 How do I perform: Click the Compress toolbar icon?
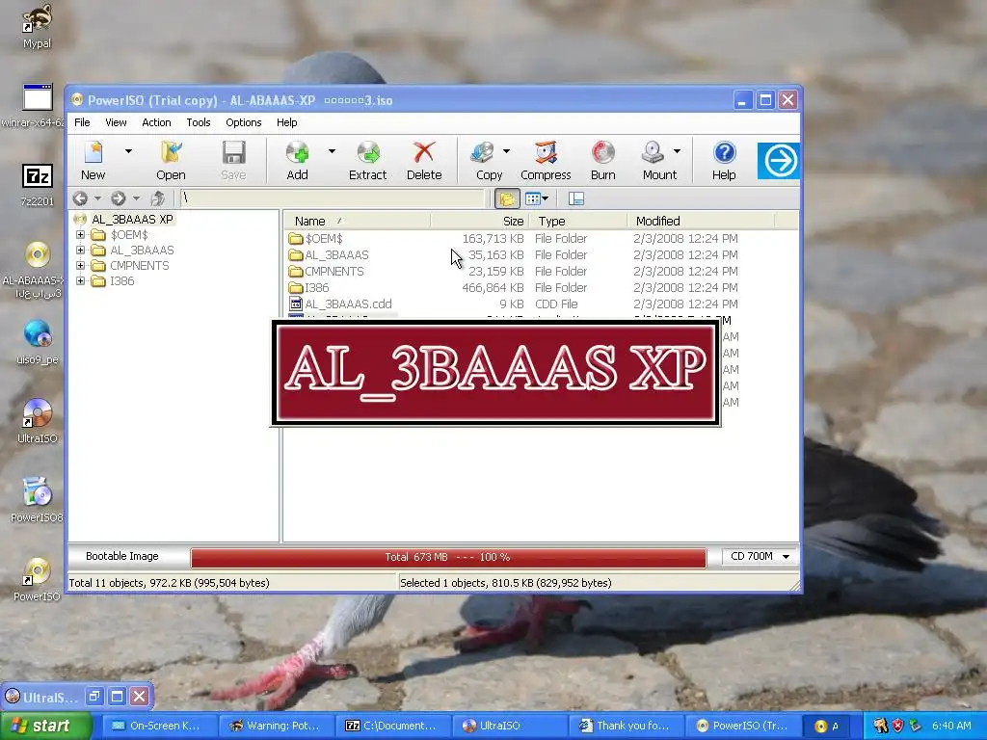(546, 152)
